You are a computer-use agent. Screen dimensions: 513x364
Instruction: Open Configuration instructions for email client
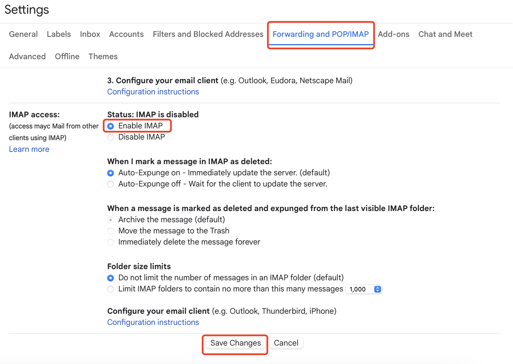pyautogui.click(x=153, y=322)
